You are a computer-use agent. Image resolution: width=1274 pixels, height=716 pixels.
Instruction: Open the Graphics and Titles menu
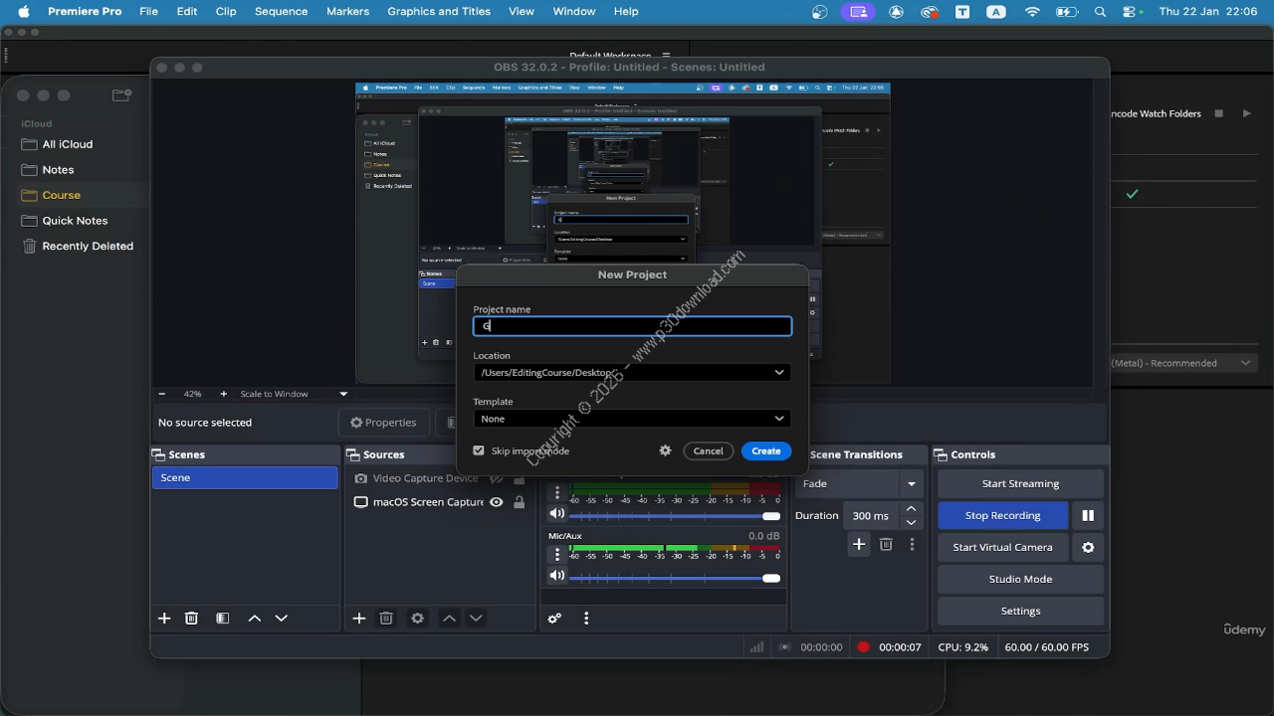pyautogui.click(x=438, y=11)
